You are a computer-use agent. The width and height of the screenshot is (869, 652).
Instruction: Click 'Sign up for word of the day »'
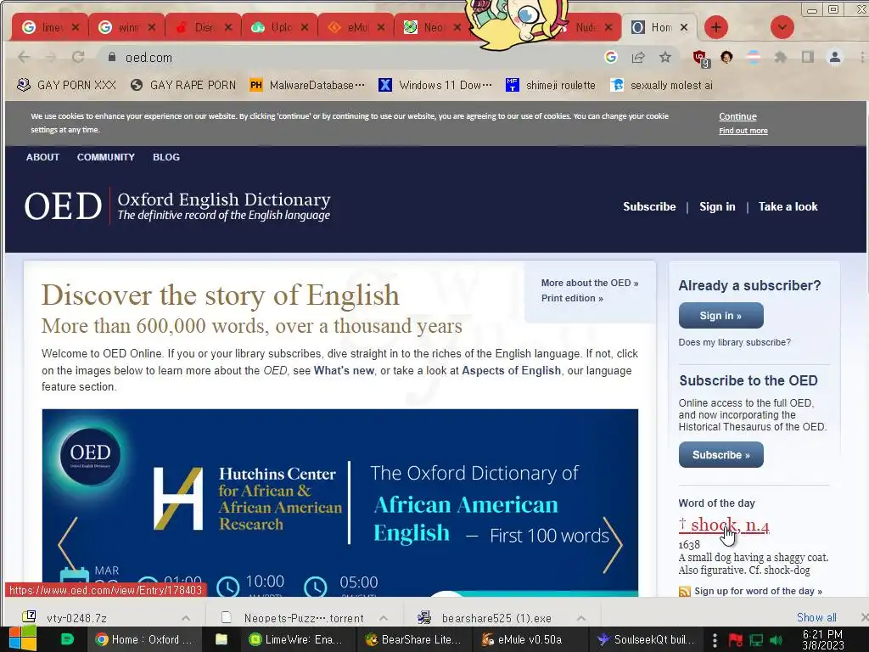click(x=759, y=592)
